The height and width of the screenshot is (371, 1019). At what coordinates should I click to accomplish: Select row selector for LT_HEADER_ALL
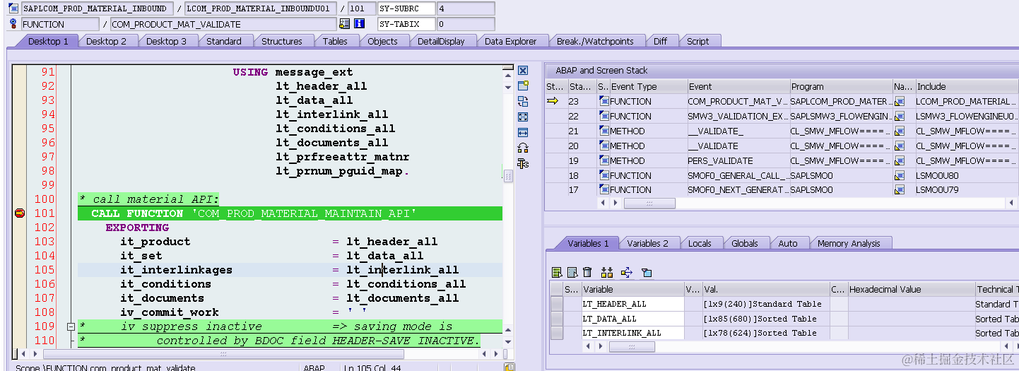(x=557, y=304)
